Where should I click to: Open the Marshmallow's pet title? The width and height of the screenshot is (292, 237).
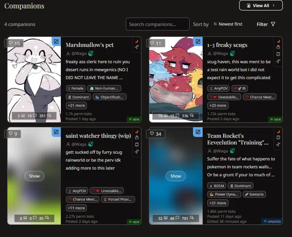tap(90, 45)
